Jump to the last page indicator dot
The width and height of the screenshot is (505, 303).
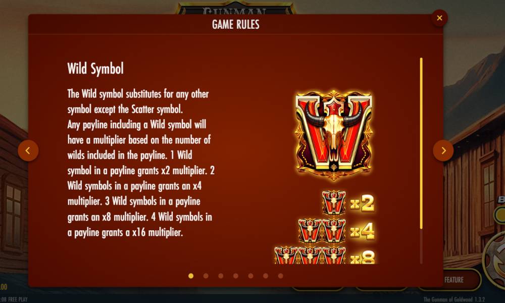point(280,276)
